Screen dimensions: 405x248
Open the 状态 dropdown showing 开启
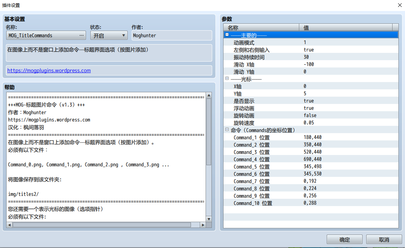click(x=109, y=35)
